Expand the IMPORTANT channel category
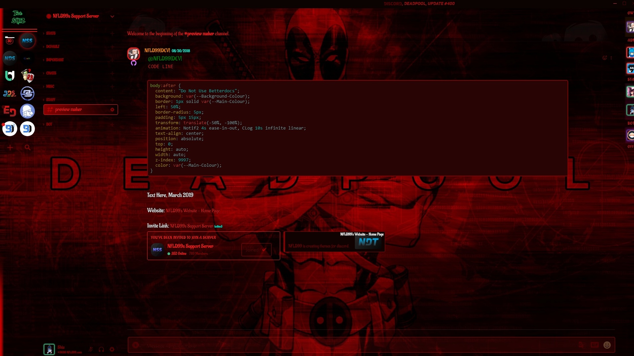The width and height of the screenshot is (634, 356). pos(55,60)
